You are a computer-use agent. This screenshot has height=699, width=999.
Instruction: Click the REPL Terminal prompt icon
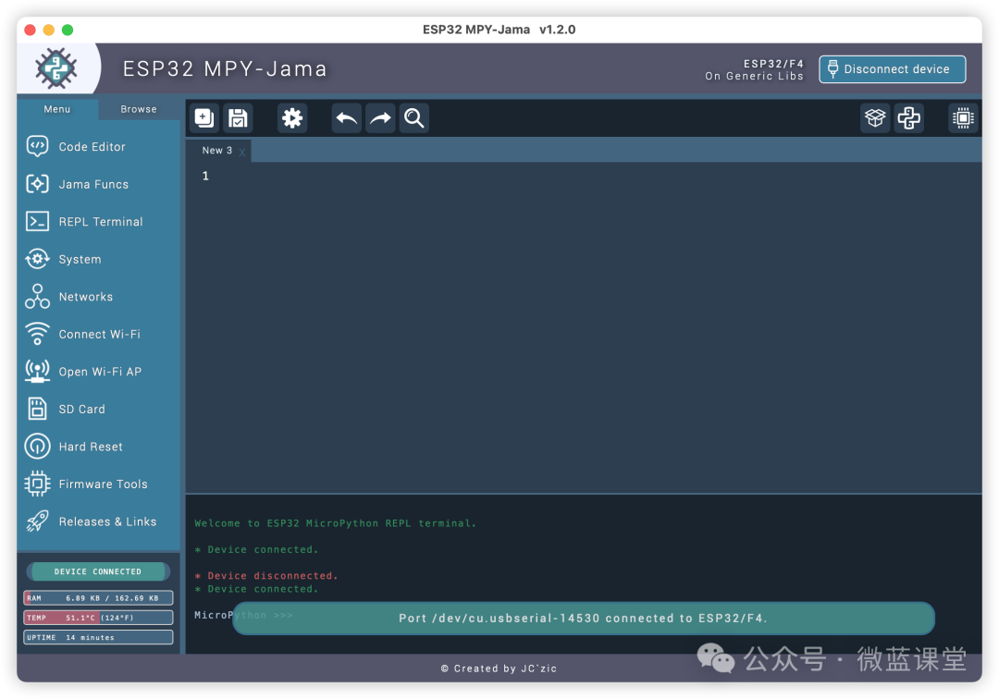tap(37, 222)
